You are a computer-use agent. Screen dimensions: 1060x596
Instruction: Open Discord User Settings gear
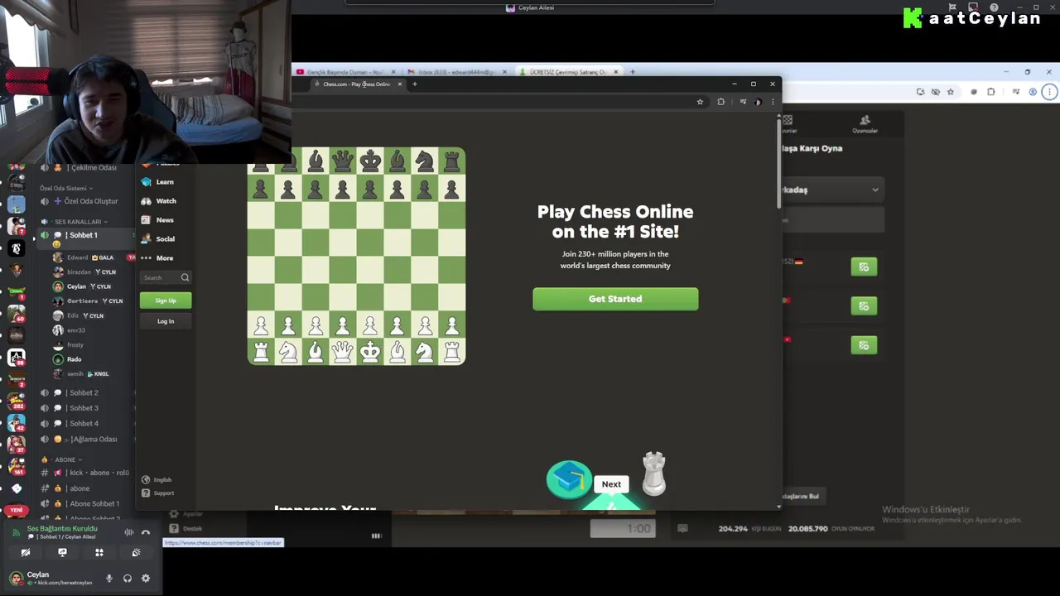point(146,579)
